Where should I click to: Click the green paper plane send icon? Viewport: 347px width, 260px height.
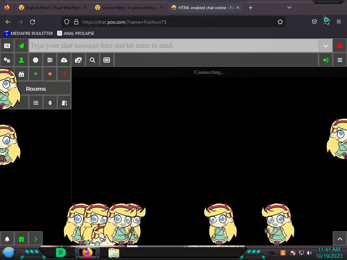(x=21, y=46)
